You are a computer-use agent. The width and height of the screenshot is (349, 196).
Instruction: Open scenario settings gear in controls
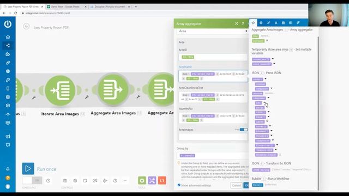75,181
